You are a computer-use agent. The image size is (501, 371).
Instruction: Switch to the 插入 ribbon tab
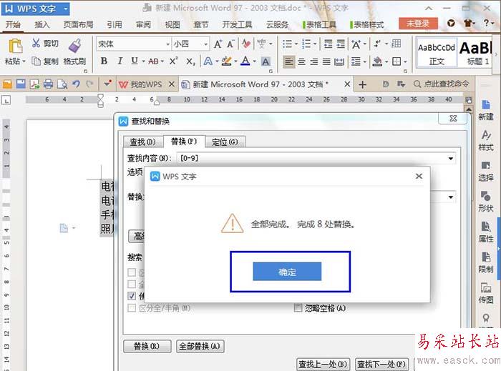click(42, 24)
